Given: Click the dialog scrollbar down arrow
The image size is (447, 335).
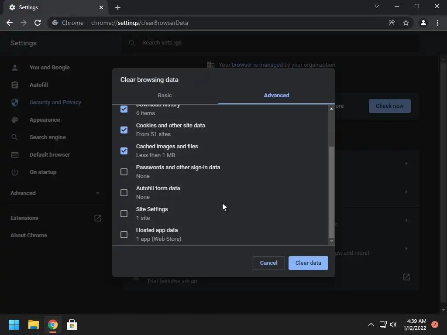Looking at the screenshot, I should click(x=331, y=241).
